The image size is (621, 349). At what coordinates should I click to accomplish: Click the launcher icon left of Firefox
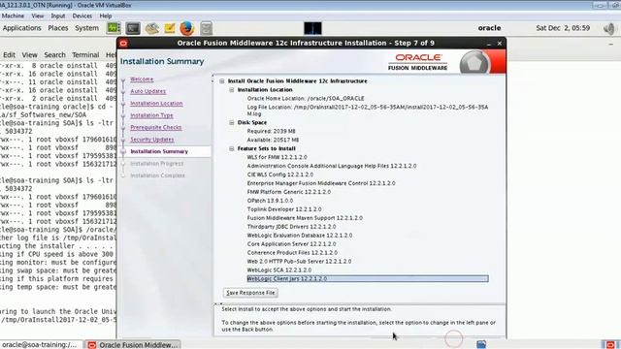152,28
